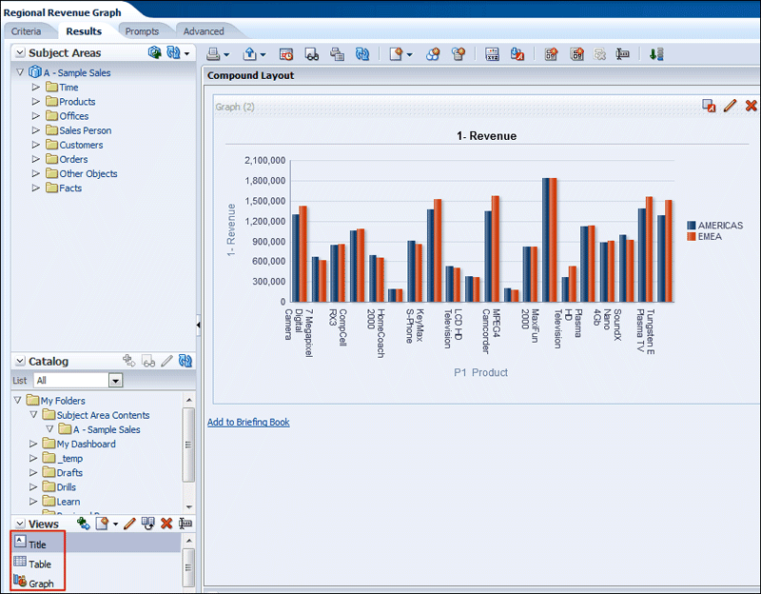Image resolution: width=761 pixels, height=594 pixels.
Task: Click the pencil edit icon in Views panel
Action: point(129,524)
